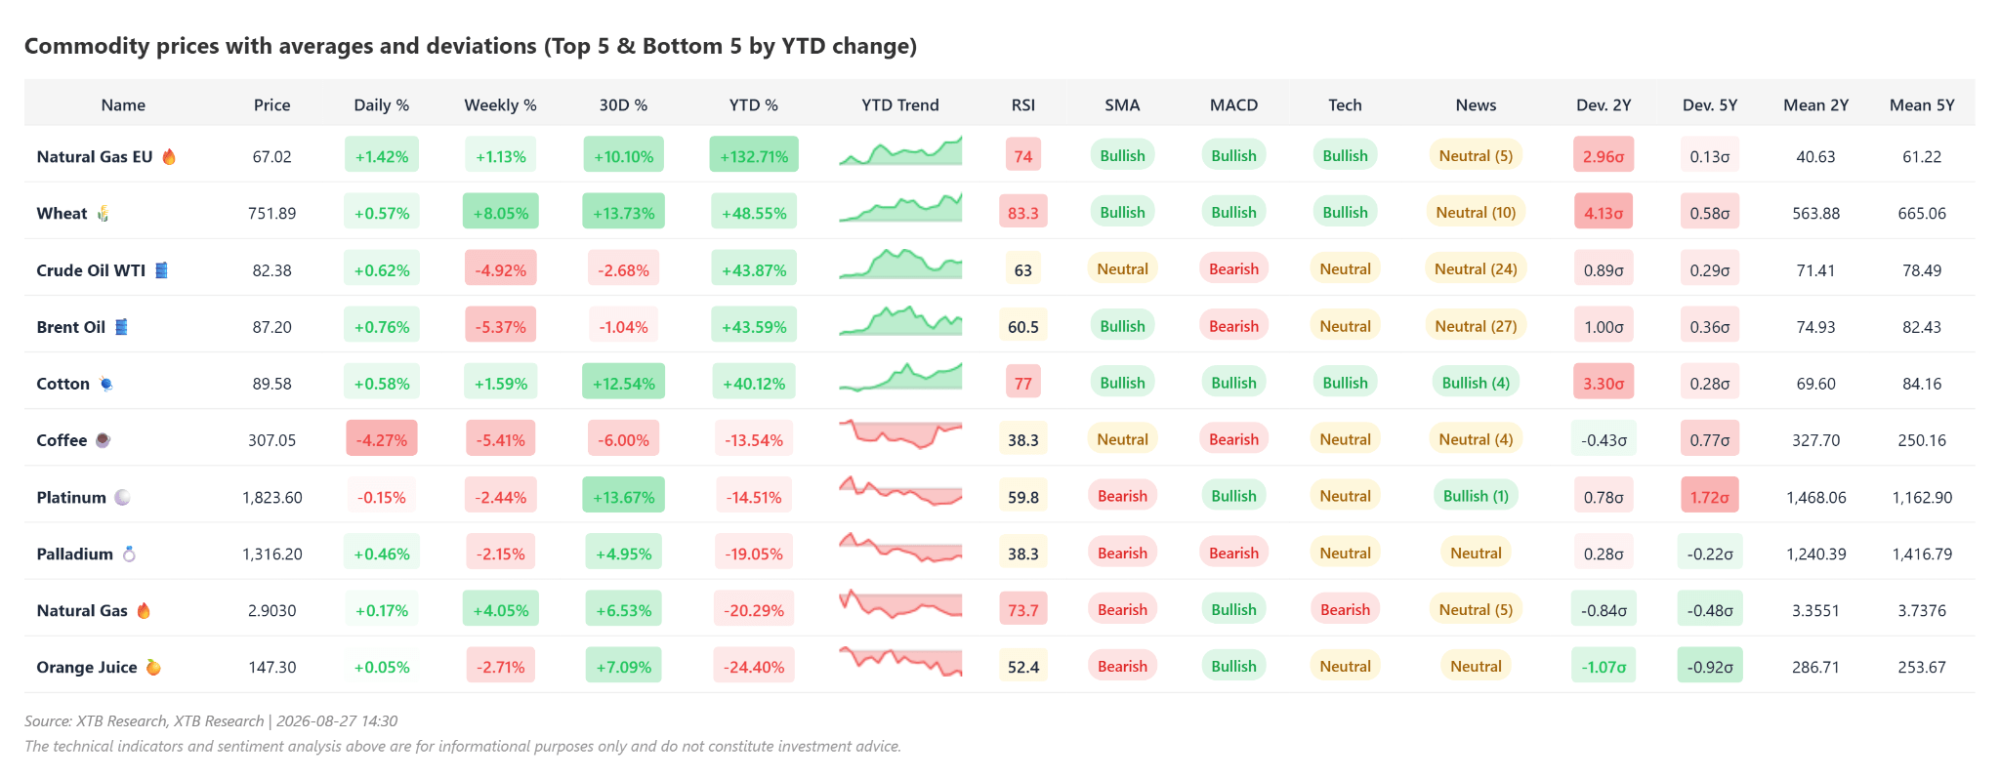This screenshot has height=780, width=2000.
Task: Click the barrel icon beside Crude Oil WTI
Action: point(161,270)
